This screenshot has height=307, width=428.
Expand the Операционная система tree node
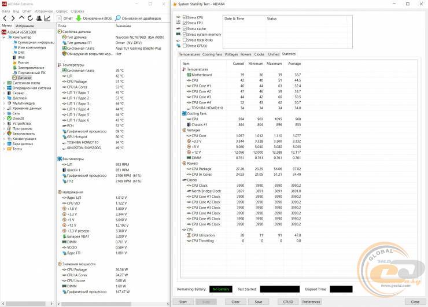pos(3,88)
